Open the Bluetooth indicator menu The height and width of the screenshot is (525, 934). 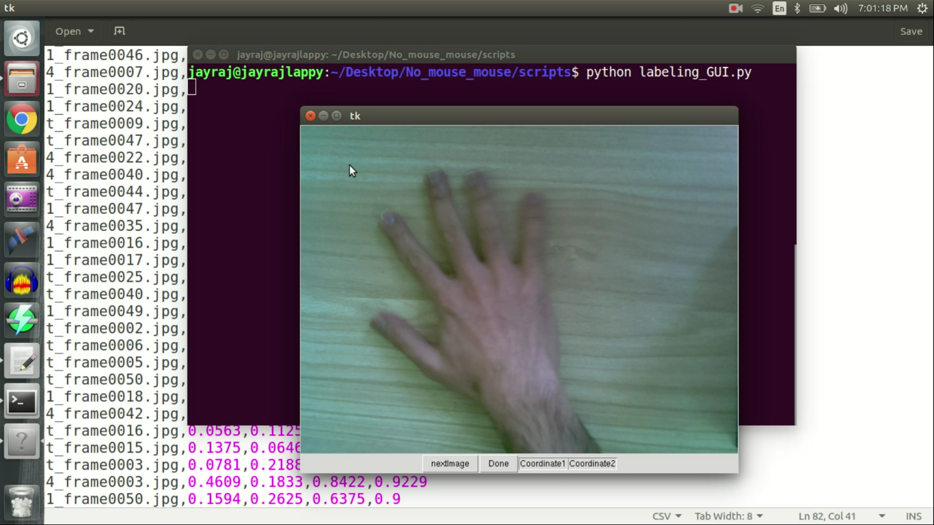click(x=797, y=8)
